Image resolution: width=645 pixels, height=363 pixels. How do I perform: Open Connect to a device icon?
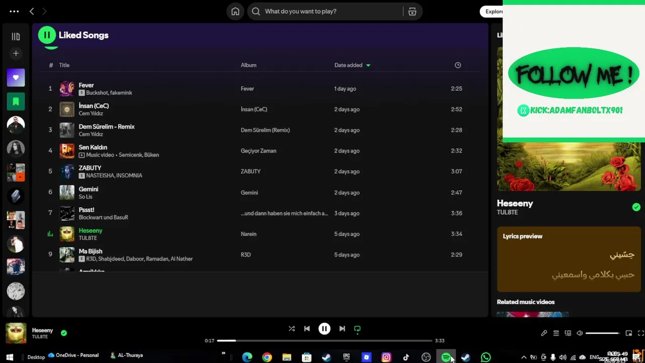568,333
